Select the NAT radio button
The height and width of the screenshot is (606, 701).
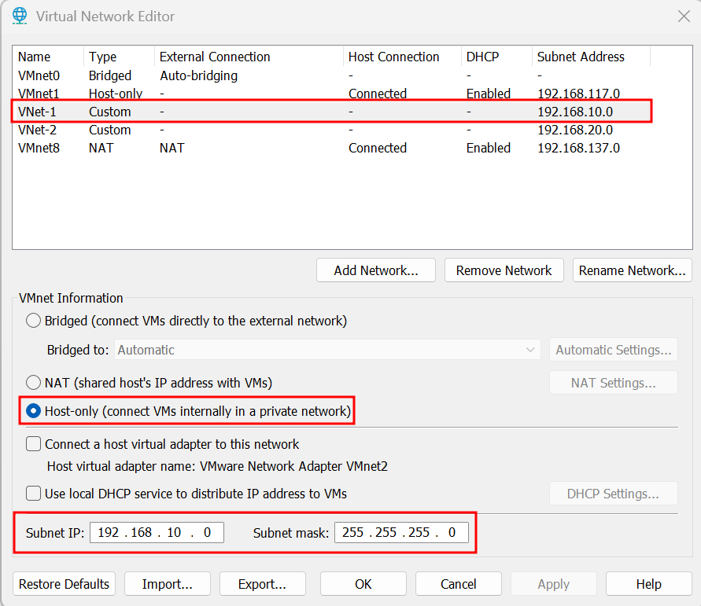(34, 383)
